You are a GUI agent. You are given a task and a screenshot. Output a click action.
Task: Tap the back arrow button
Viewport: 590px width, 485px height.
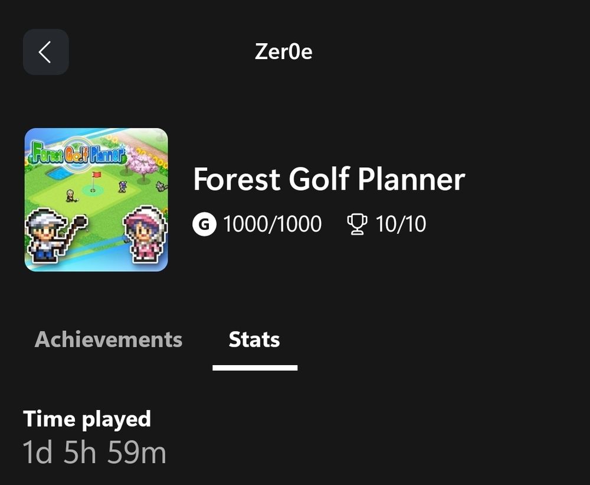click(x=45, y=52)
